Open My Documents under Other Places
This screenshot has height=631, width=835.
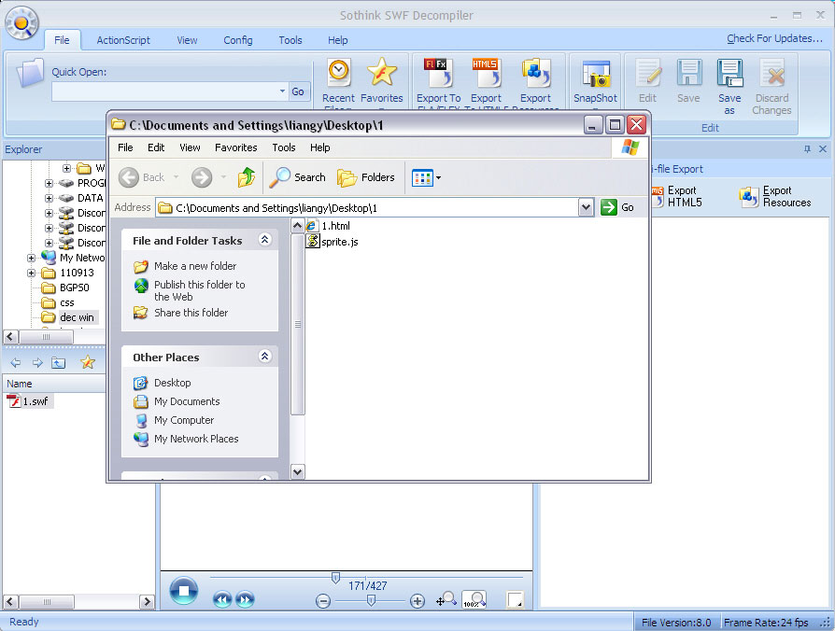187,401
